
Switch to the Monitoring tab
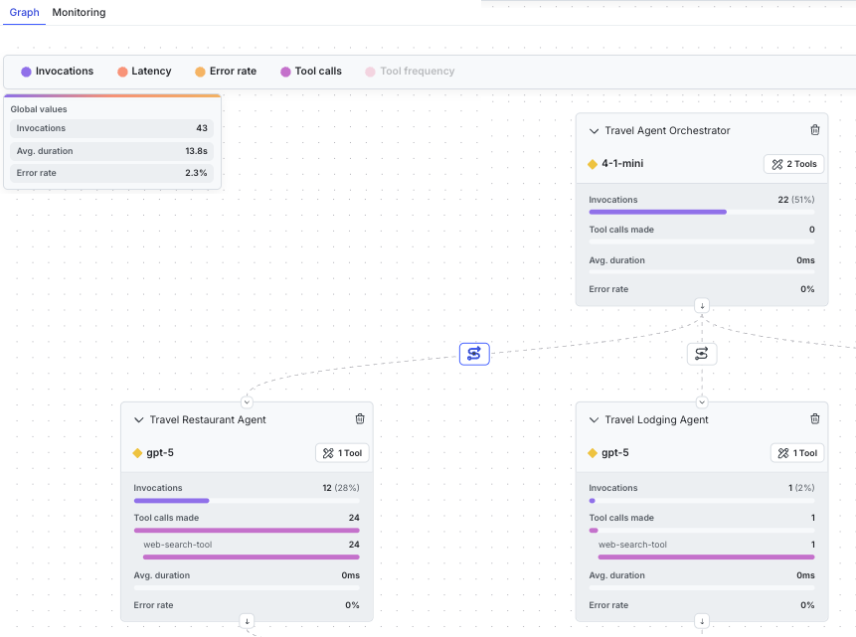click(x=79, y=12)
